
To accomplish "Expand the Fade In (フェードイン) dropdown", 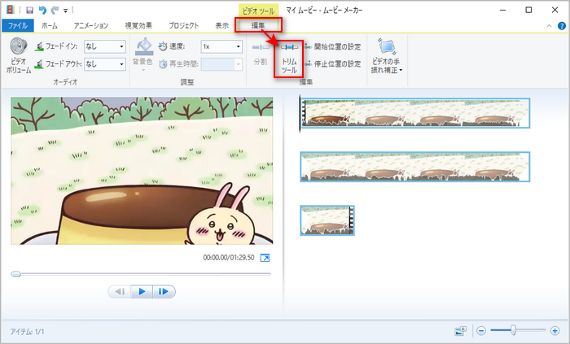I will pyautogui.click(x=121, y=46).
